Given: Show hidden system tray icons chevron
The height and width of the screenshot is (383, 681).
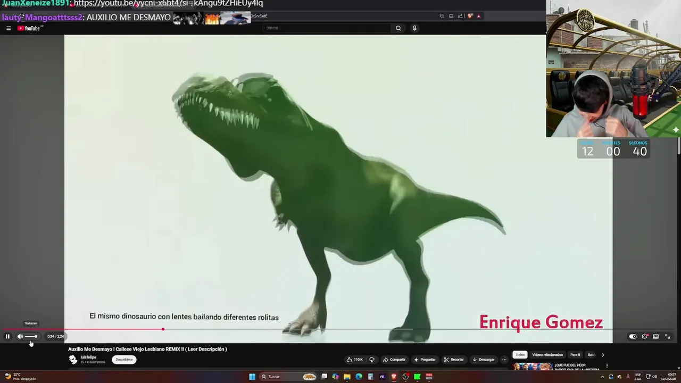Looking at the screenshot, I should click(602, 377).
